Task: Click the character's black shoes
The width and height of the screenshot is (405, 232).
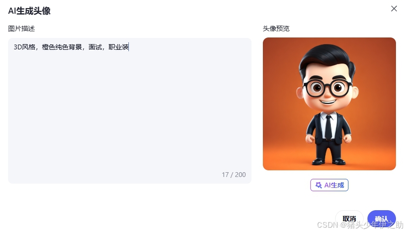Action: [x=328, y=162]
